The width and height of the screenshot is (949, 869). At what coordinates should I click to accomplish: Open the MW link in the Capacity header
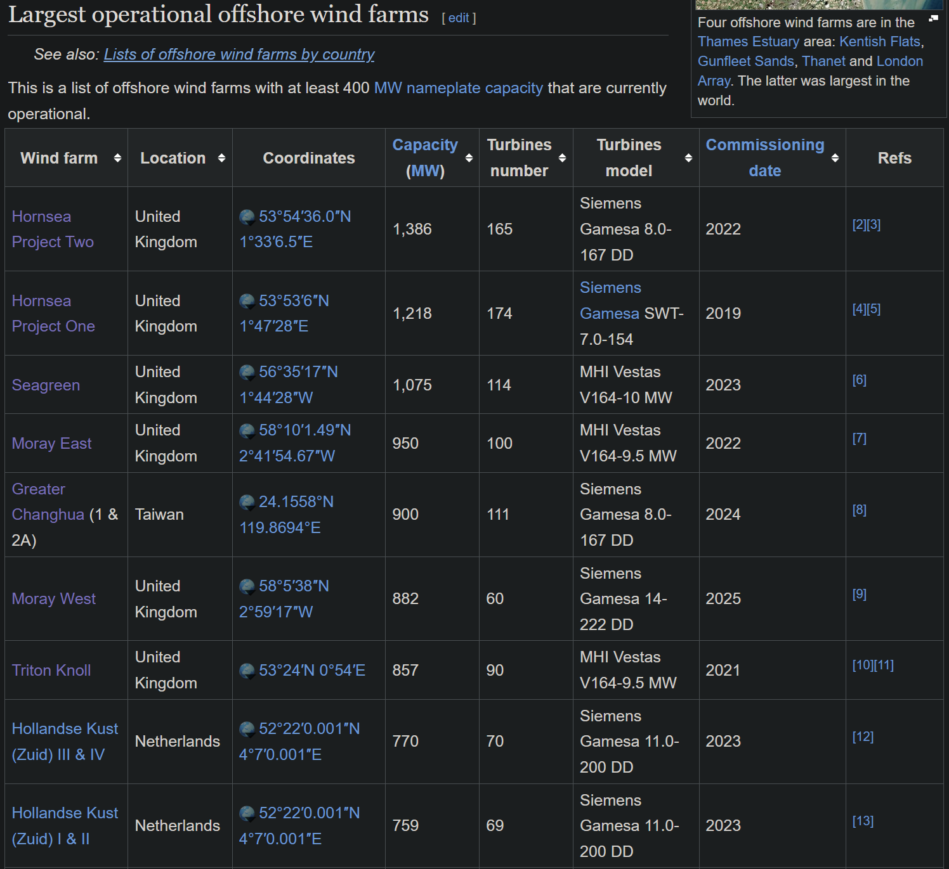425,171
